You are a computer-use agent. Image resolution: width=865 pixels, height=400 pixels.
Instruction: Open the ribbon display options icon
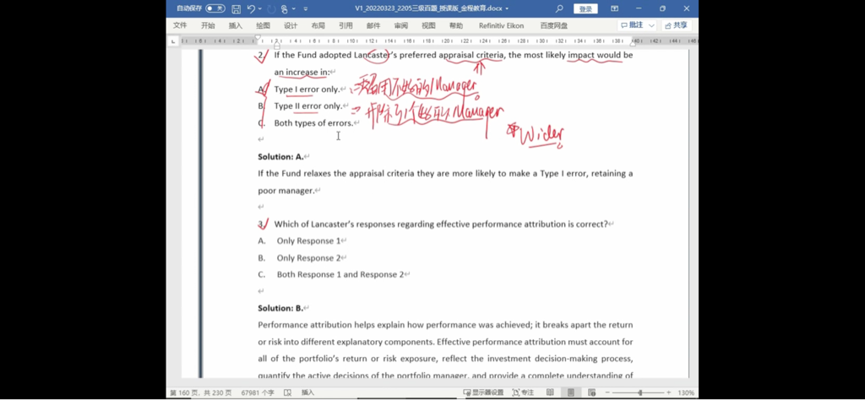(x=615, y=8)
